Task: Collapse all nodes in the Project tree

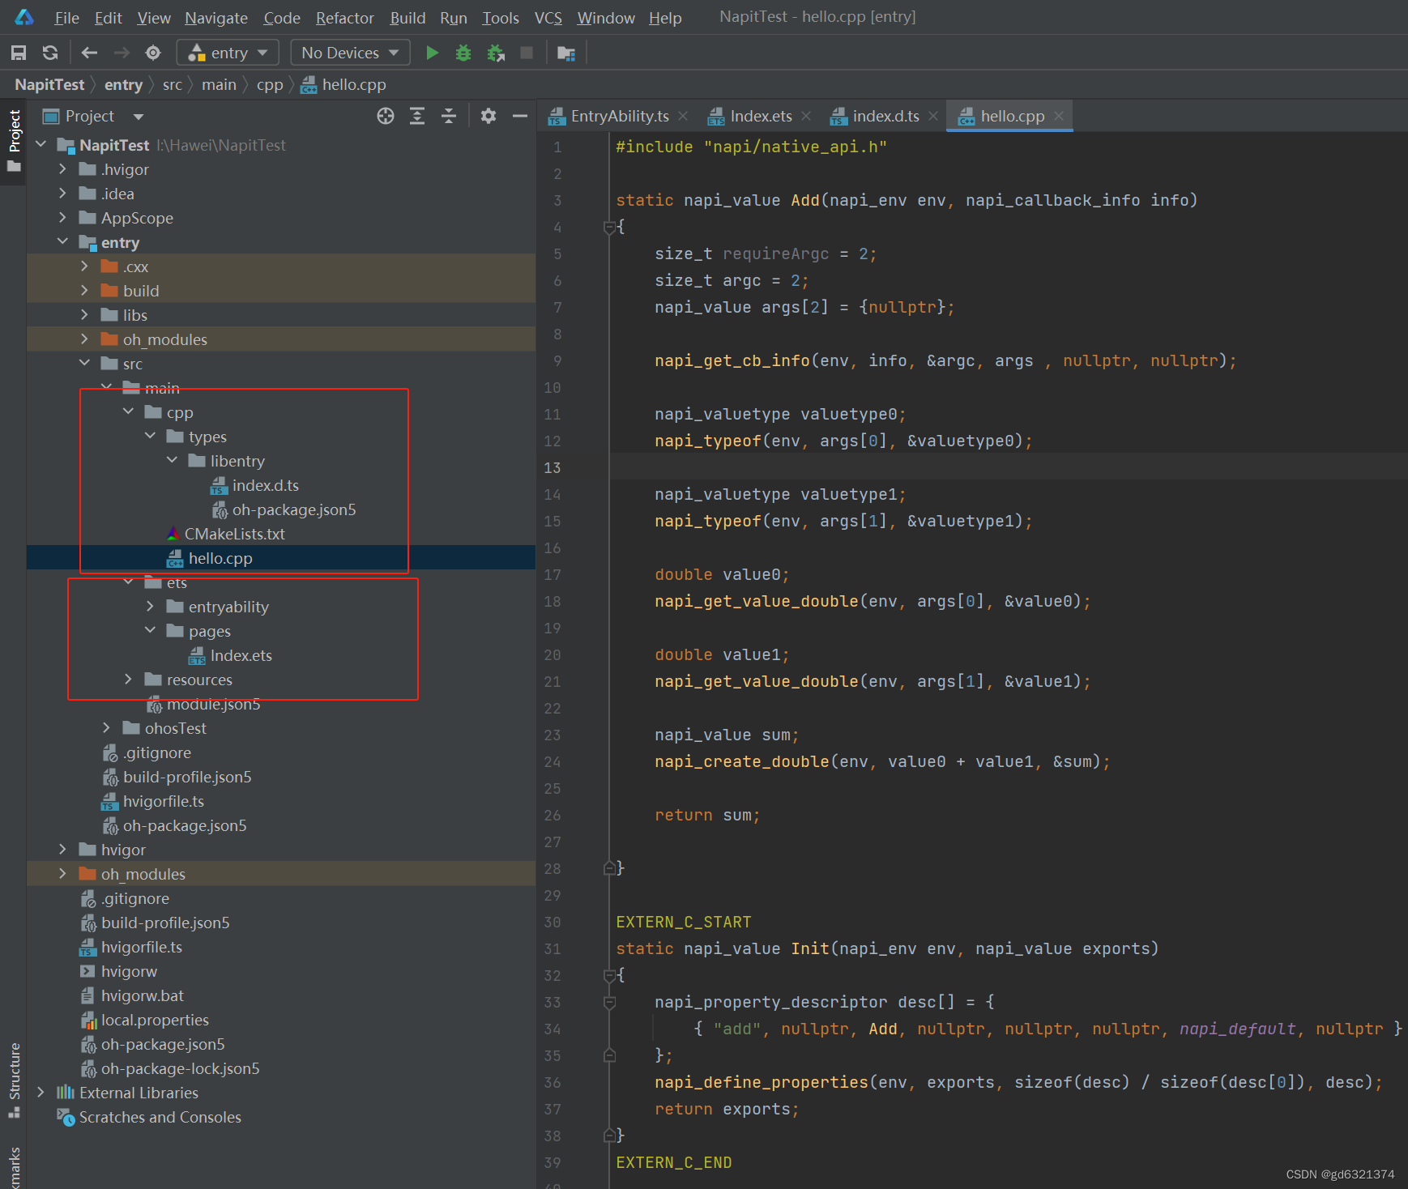Action: pyautogui.click(x=448, y=116)
